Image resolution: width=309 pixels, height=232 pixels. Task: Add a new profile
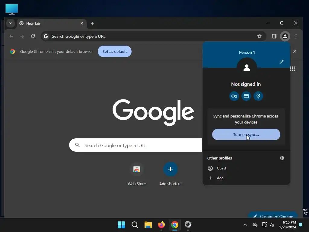246,178
